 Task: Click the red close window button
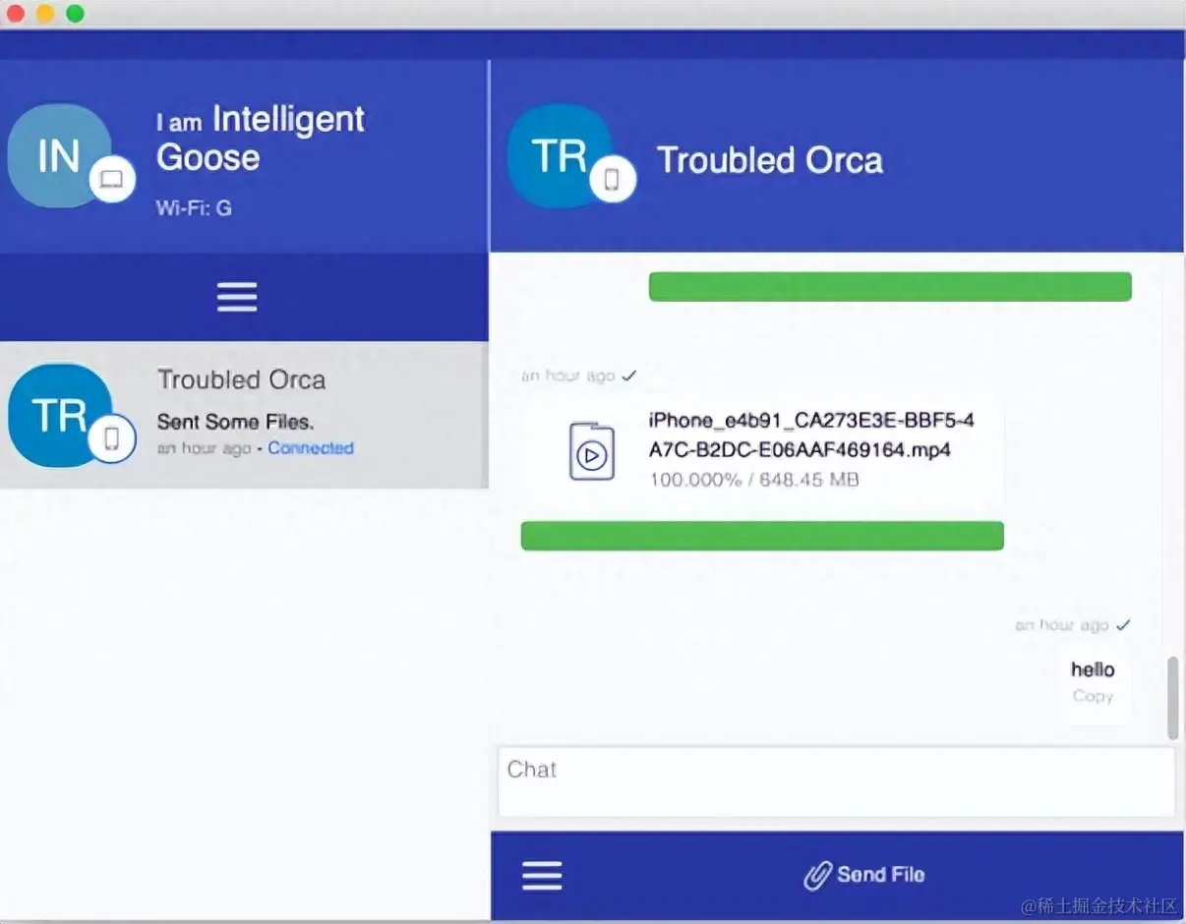coord(15,14)
